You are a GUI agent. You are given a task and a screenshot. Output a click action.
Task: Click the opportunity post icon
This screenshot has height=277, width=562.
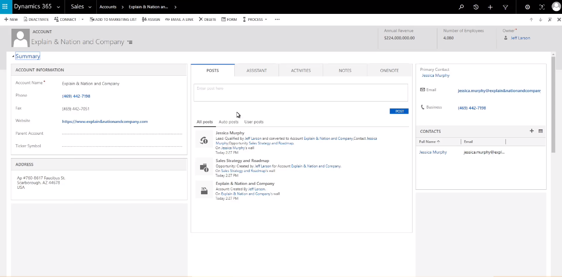[x=204, y=167]
